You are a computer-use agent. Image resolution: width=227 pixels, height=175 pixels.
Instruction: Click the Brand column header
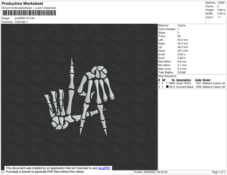206,80
